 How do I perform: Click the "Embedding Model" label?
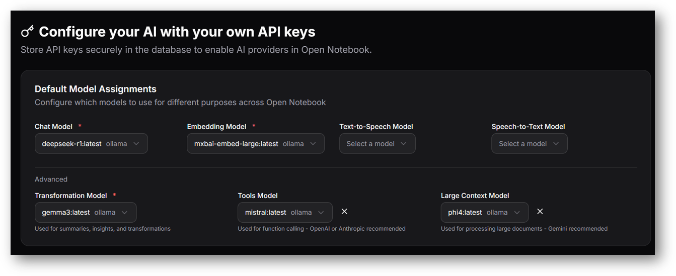pos(217,127)
